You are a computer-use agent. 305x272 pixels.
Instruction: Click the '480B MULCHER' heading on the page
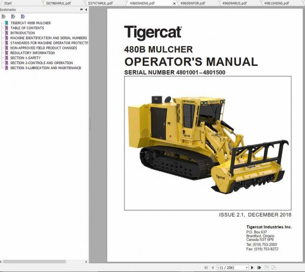pyautogui.click(x=158, y=50)
